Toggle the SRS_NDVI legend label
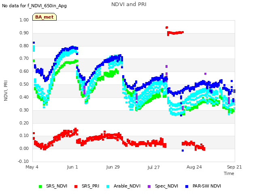 (57, 186)
